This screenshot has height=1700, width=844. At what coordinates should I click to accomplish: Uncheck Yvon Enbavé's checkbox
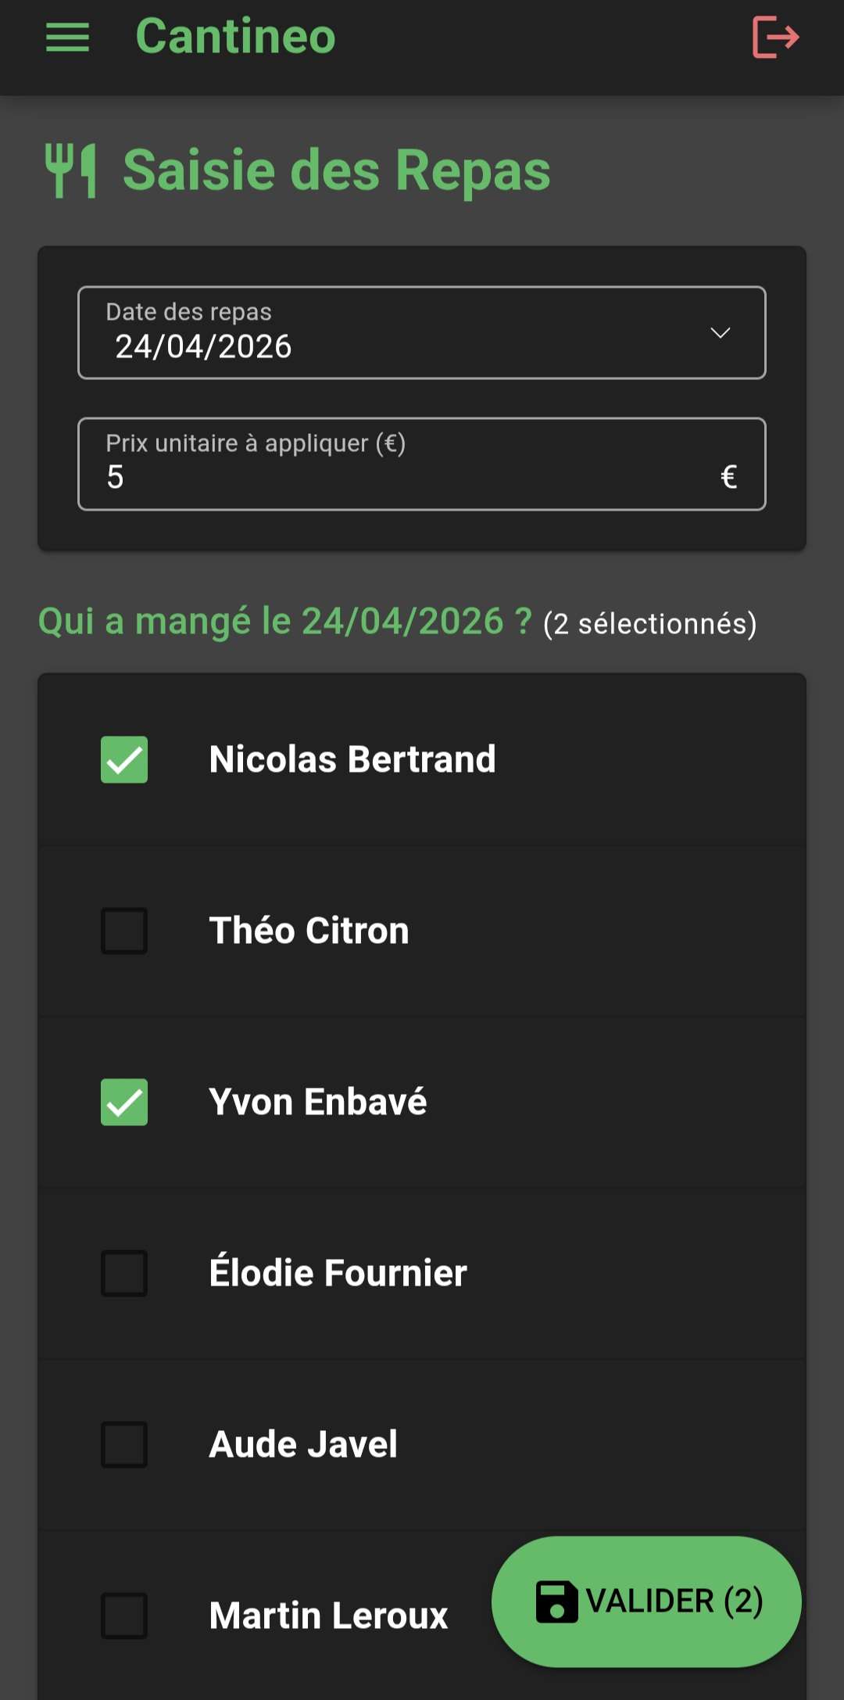point(124,1102)
